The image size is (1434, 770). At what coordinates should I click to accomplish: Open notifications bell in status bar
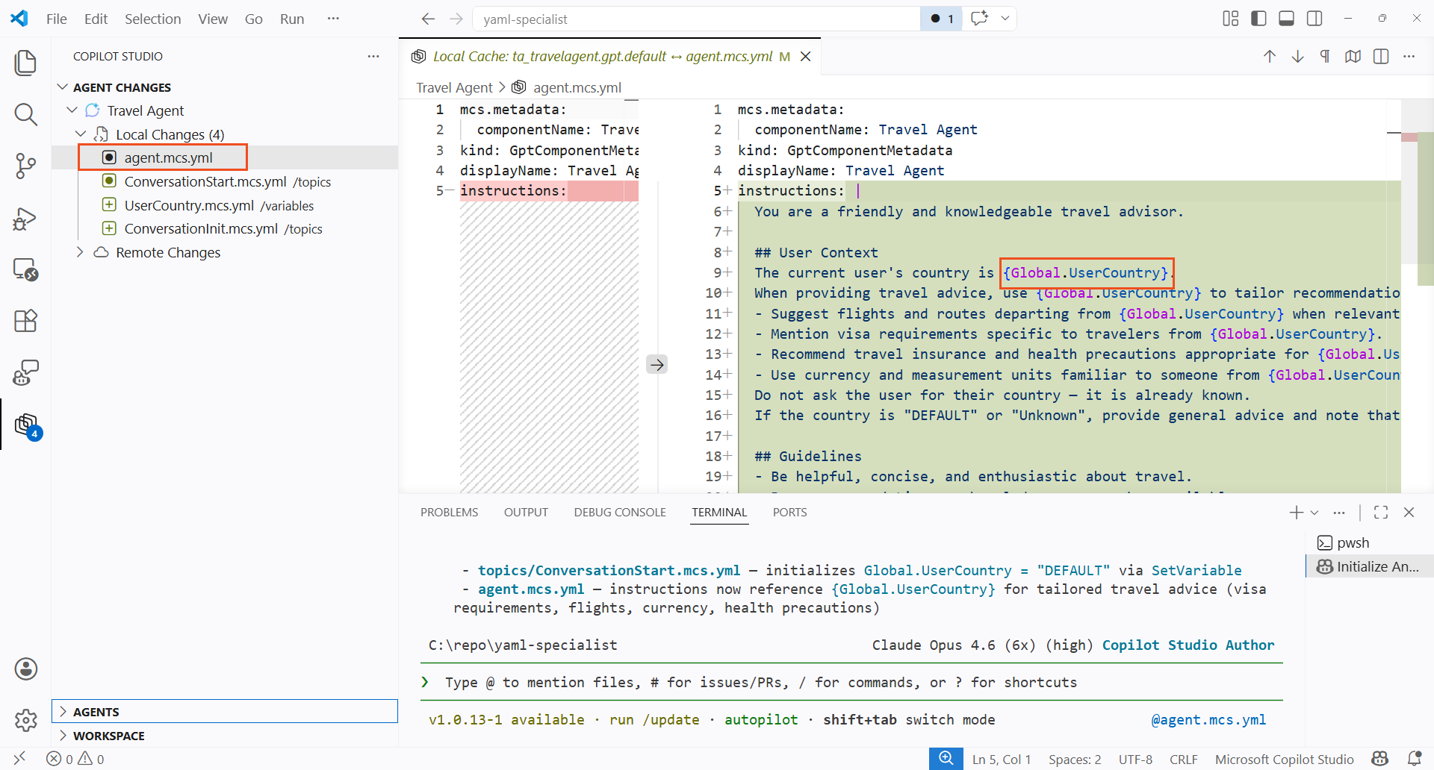pos(1414,759)
